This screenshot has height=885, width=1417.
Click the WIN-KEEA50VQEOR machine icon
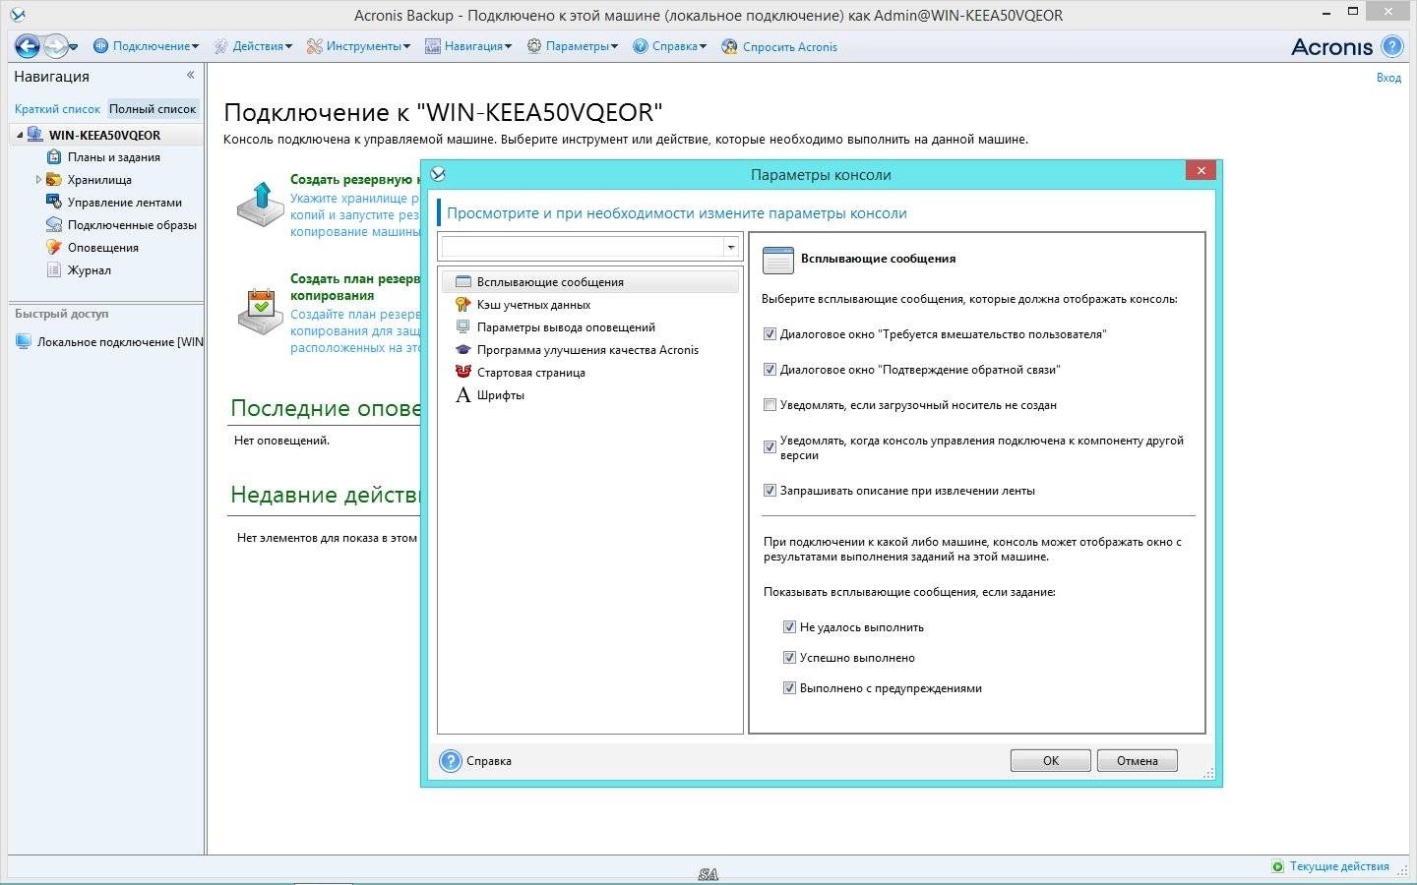pos(35,135)
